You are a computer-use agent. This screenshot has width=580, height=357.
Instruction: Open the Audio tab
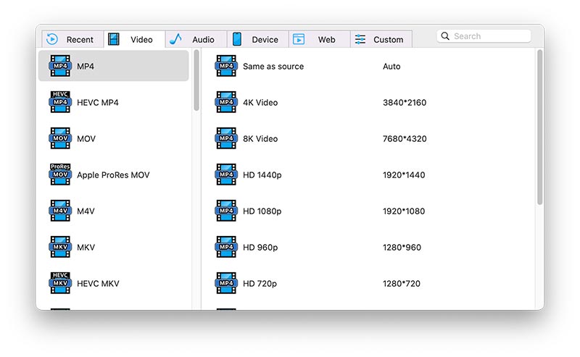tap(196, 39)
